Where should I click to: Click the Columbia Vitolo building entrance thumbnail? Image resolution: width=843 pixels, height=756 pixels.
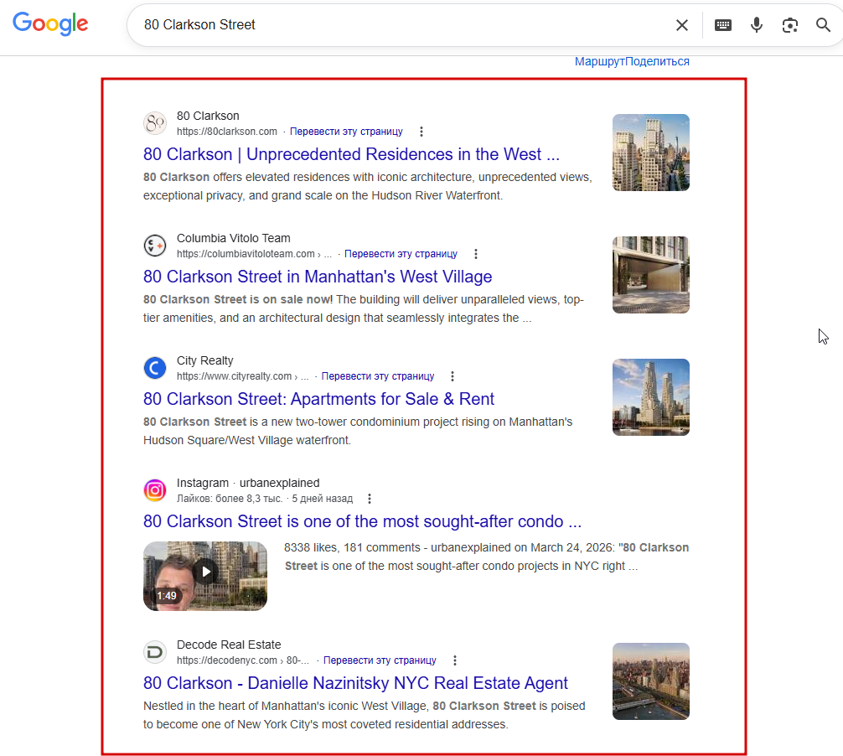650,275
